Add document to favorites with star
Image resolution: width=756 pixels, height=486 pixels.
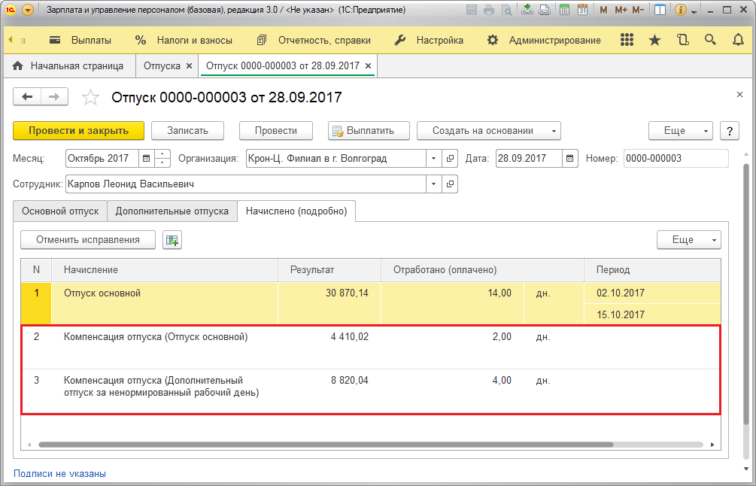[90, 97]
